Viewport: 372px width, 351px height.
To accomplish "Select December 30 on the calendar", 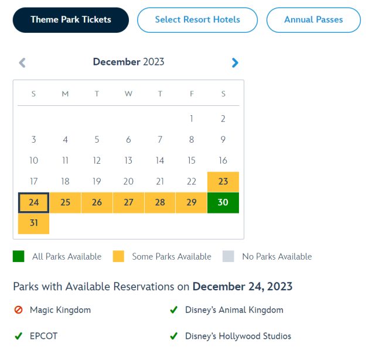I will coord(223,202).
